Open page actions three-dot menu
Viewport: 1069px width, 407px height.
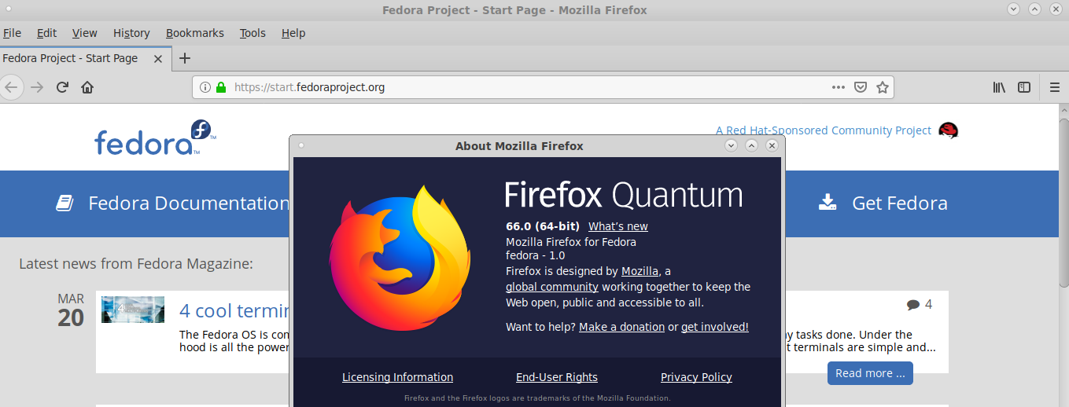839,87
